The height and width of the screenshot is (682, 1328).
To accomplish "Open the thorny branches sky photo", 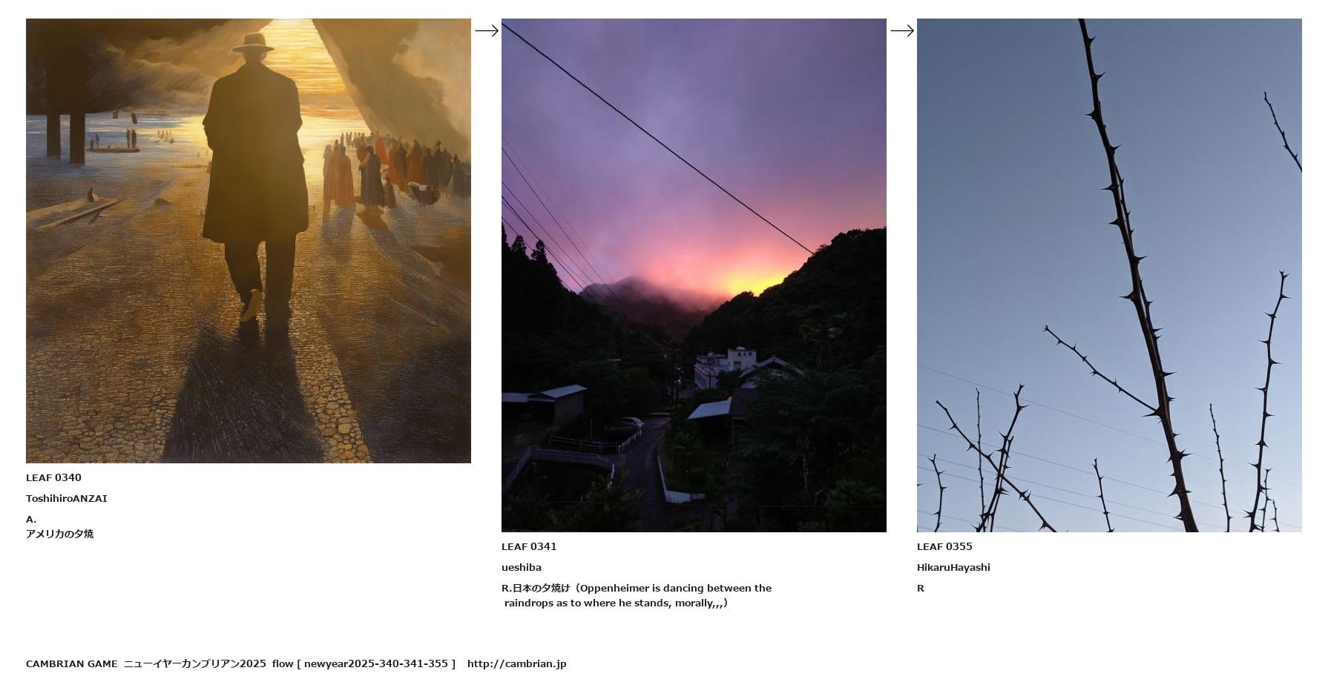I will click(x=1109, y=275).
